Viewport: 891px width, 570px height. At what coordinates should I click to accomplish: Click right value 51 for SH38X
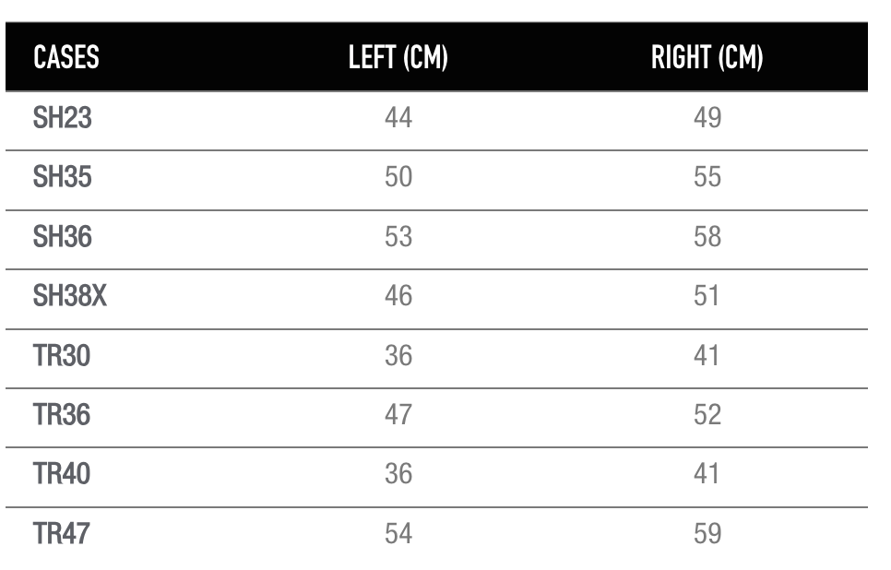pyautogui.click(x=707, y=295)
